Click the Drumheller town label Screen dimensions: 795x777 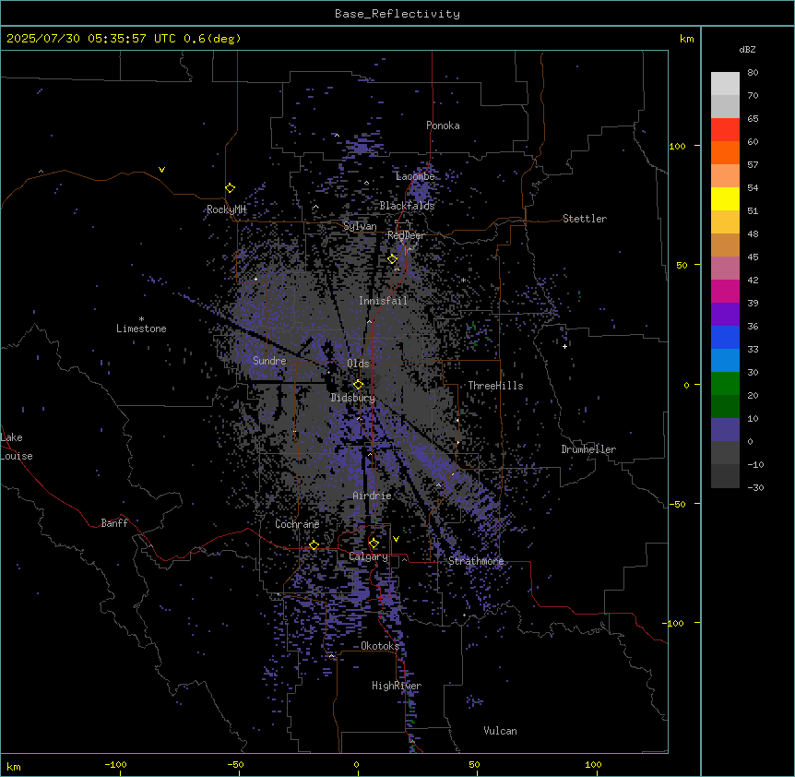coord(588,449)
